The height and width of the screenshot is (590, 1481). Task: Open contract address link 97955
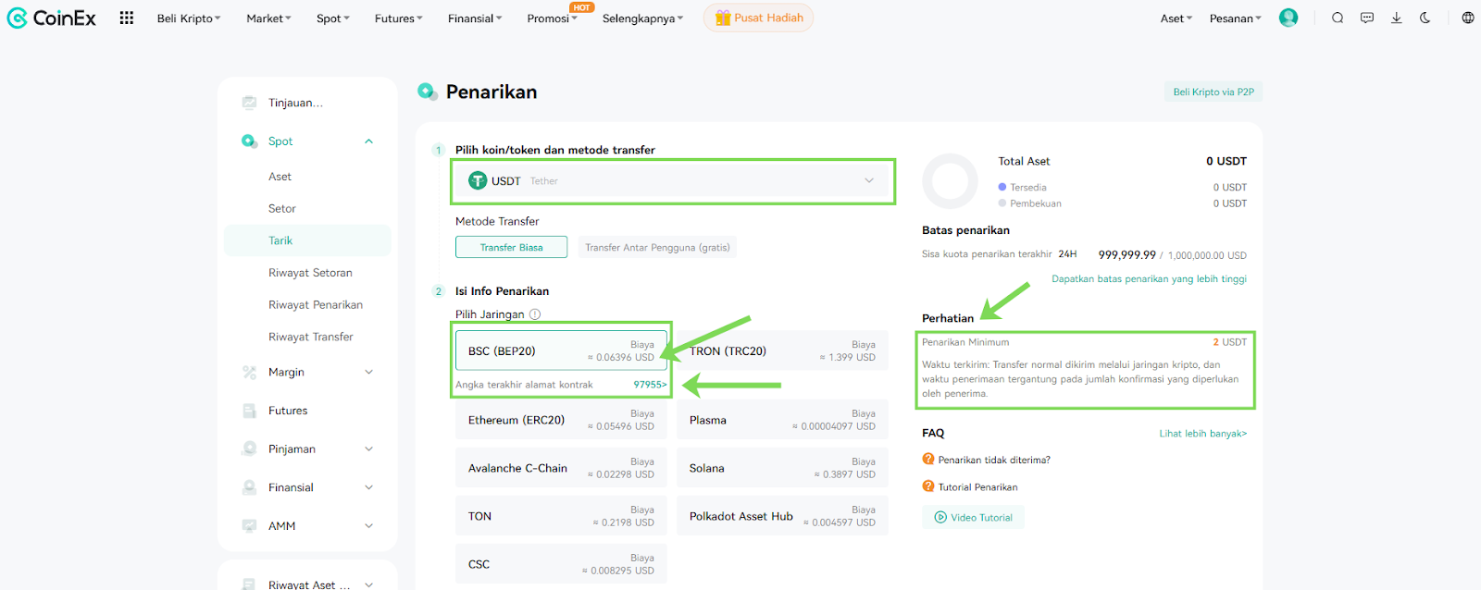(x=650, y=385)
